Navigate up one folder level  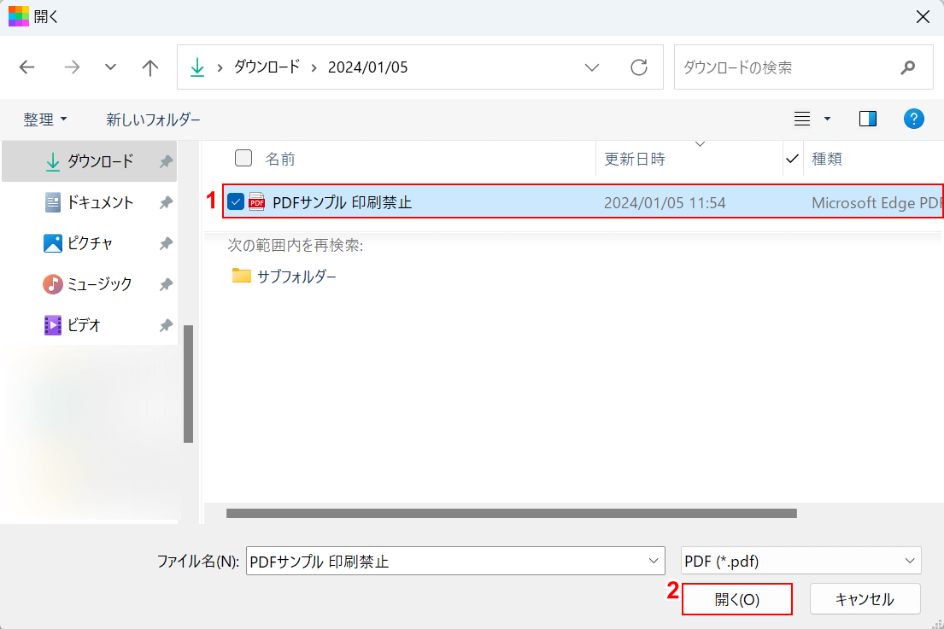pyautogui.click(x=150, y=67)
